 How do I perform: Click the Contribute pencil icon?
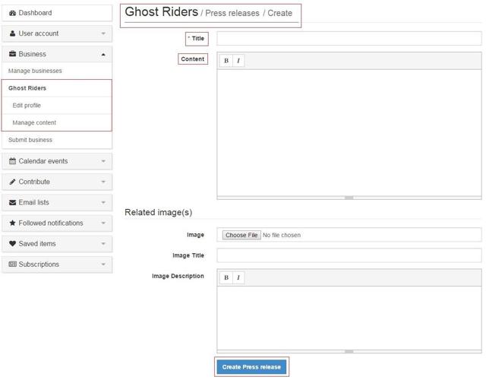[12, 182]
